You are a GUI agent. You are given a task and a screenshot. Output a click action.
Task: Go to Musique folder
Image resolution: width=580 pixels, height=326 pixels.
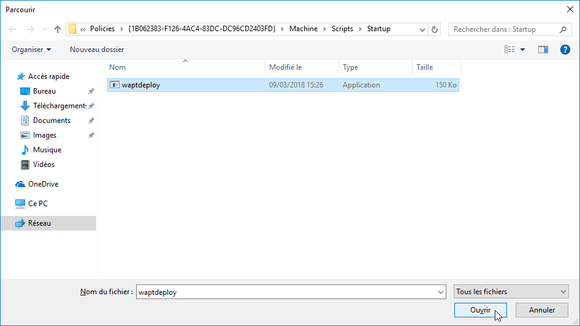(x=47, y=150)
